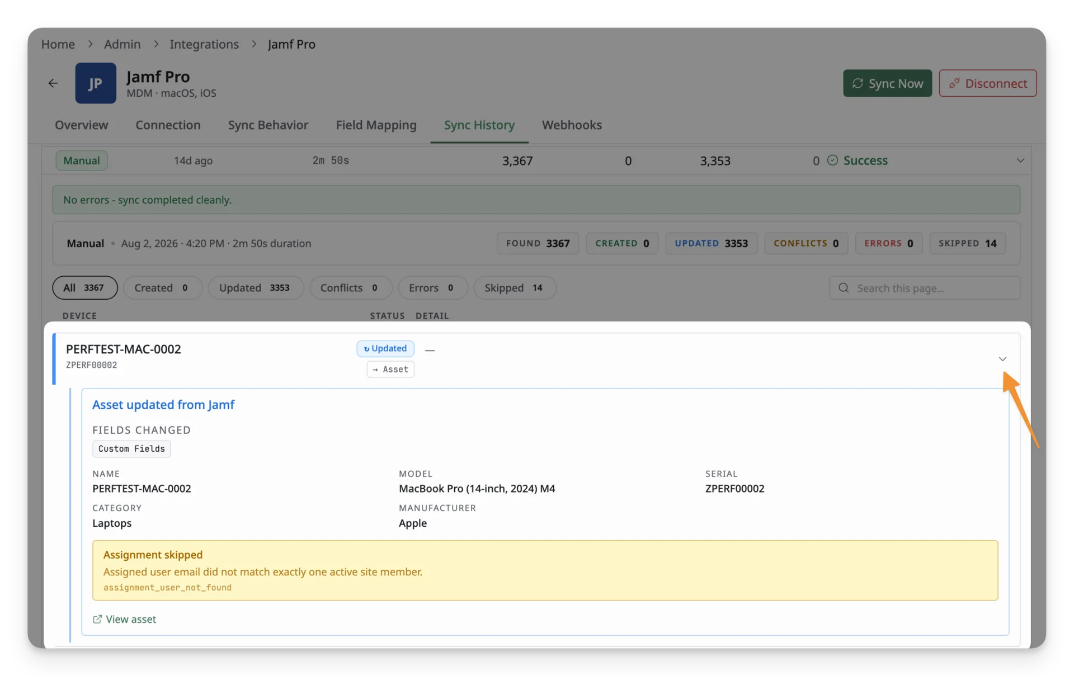Click the Disconnect button
This screenshot has height=676, width=1074.
987,83
